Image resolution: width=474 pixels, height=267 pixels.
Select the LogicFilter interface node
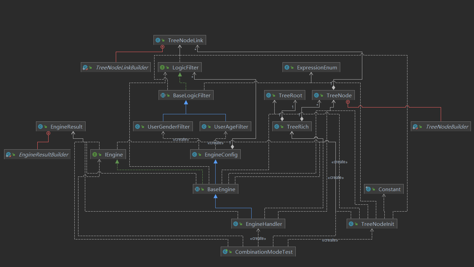click(x=180, y=67)
